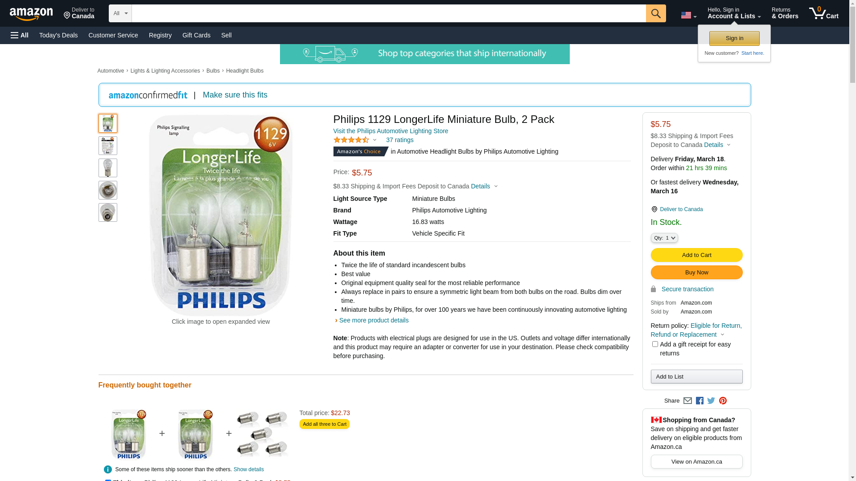Click Add all three to Cart
The image size is (856, 481).
(324, 424)
